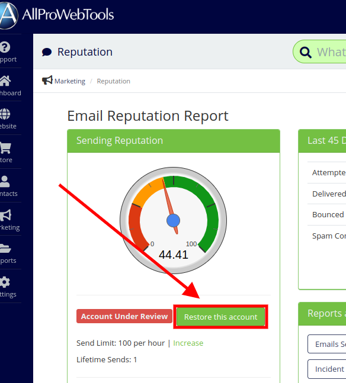Go to Dashboard using the house icon
This screenshot has width=346, height=383.
[x=5, y=81]
